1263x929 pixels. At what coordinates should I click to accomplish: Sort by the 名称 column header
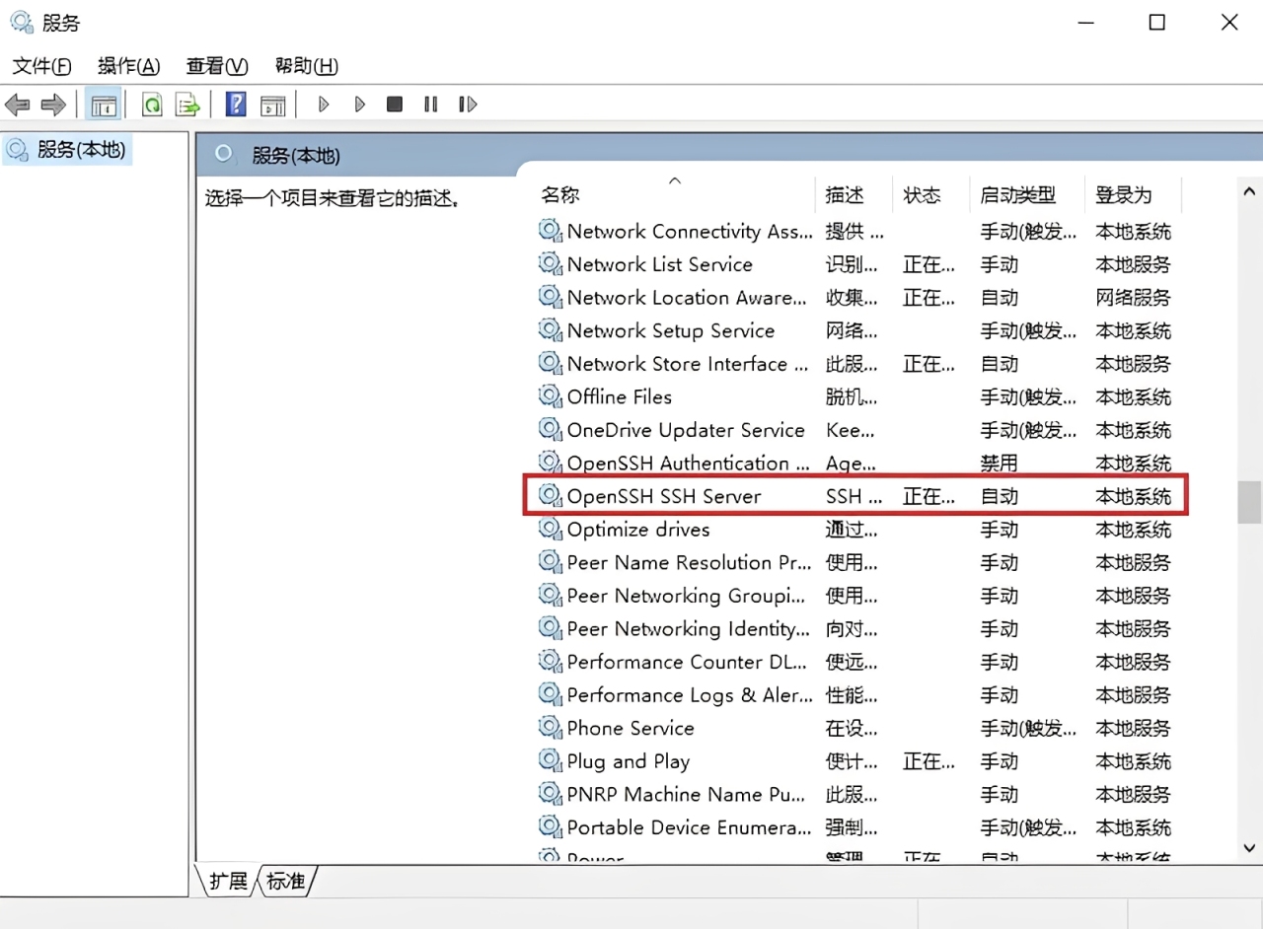(x=675, y=194)
